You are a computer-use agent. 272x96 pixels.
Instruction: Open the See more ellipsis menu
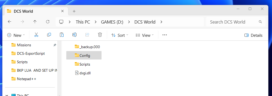coord(164,35)
